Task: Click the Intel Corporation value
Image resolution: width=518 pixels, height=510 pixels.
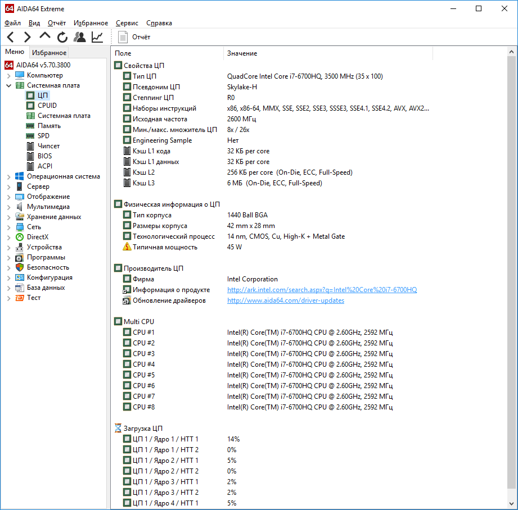Action: pos(252,279)
